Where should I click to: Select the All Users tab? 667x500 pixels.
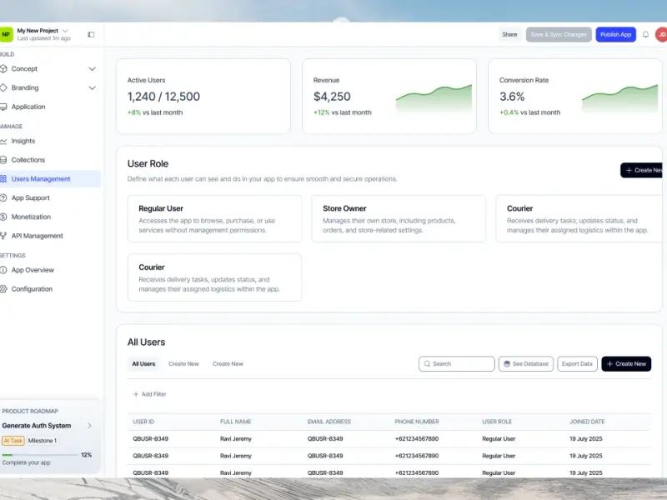[143, 364]
